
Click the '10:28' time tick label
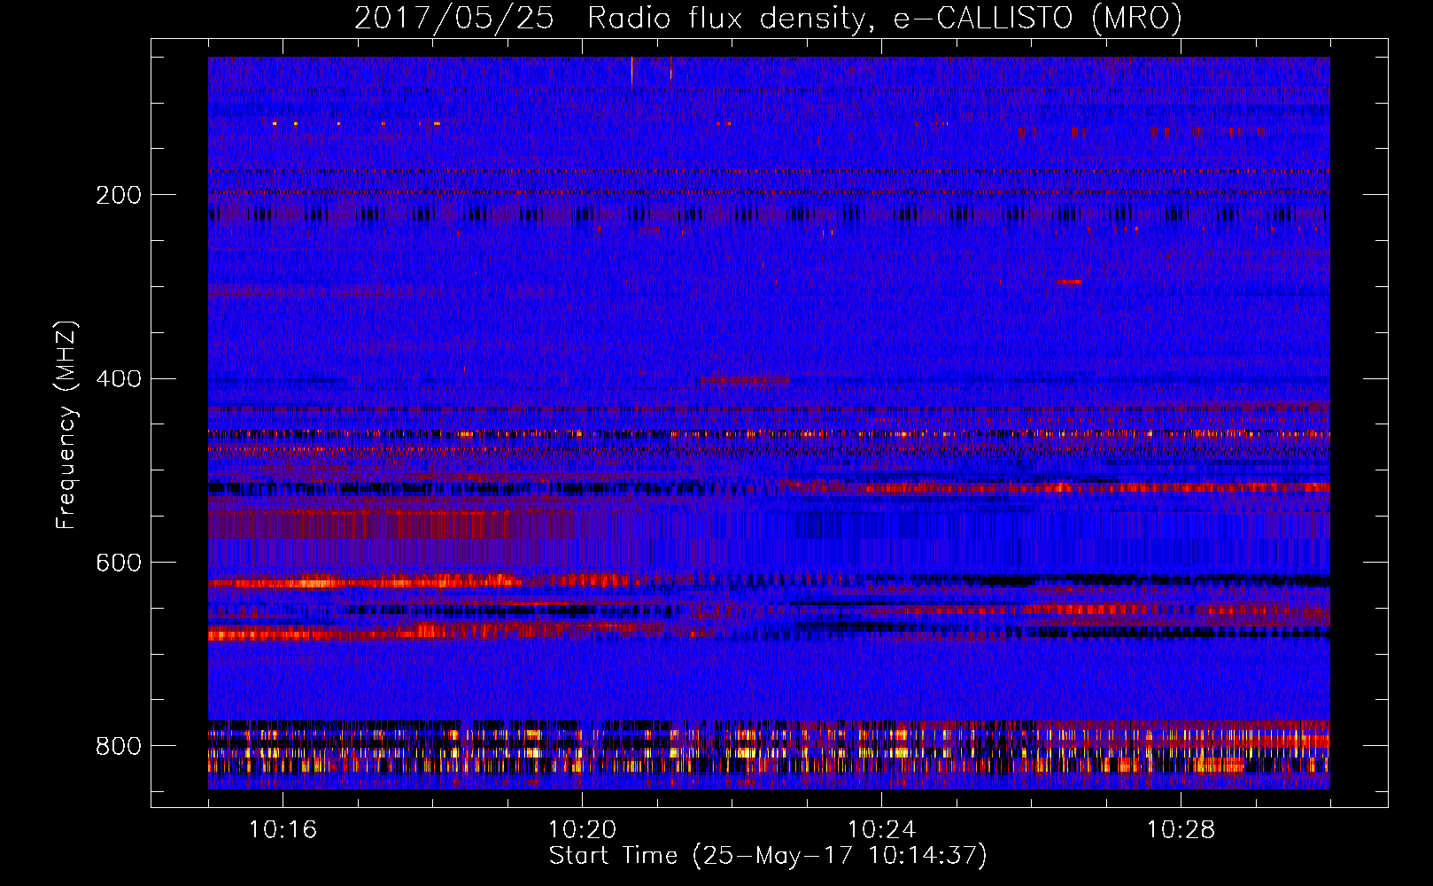point(1181,829)
